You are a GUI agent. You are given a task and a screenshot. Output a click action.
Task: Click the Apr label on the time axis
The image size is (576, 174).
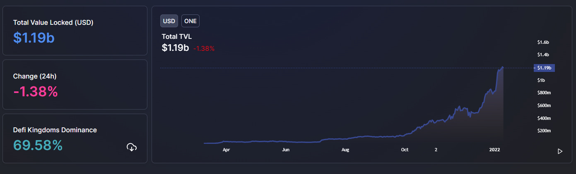click(x=226, y=150)
